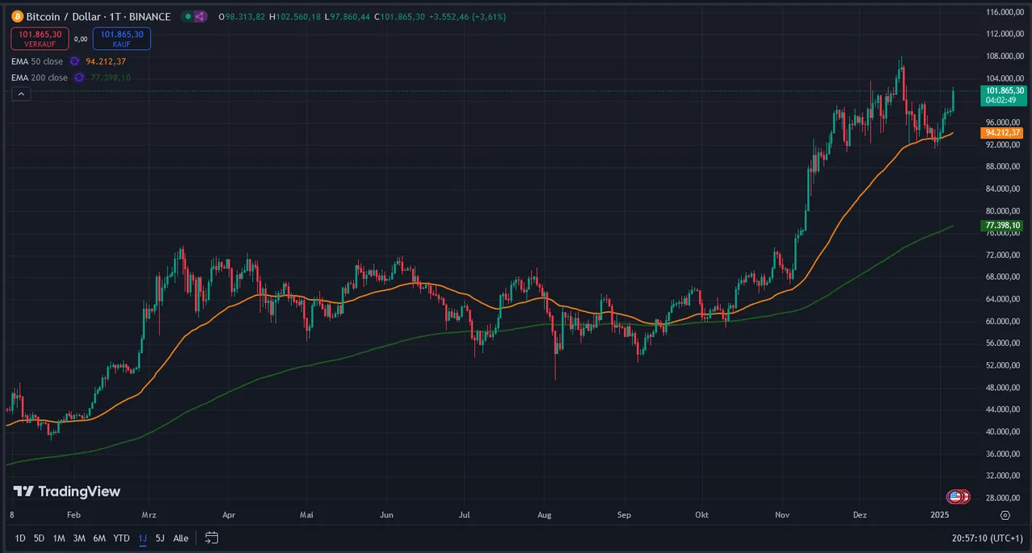
Task: Open the go-to-date calendar icon
Action: (x=211, y=538)
